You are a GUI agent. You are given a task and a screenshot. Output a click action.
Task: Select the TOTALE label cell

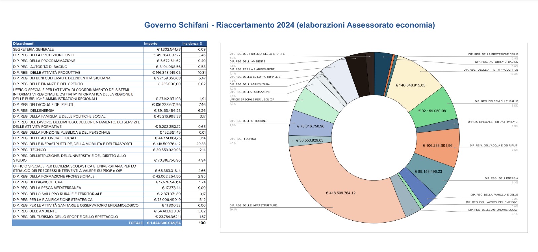(x=136, y=223)
